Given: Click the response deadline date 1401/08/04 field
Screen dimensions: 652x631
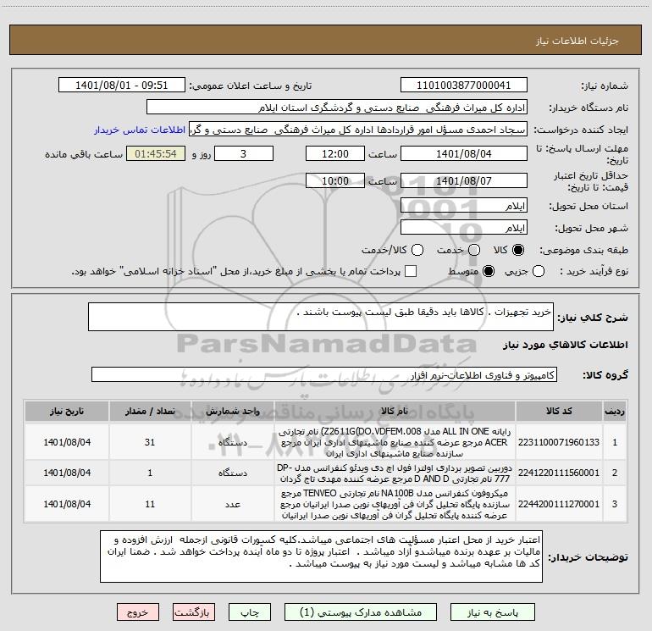Looking at the screenshot, I should [464, 153].
